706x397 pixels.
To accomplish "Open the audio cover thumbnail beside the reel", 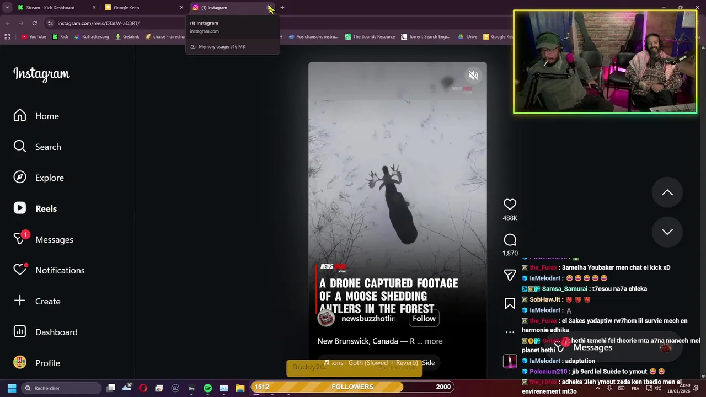I will (510, 361).
